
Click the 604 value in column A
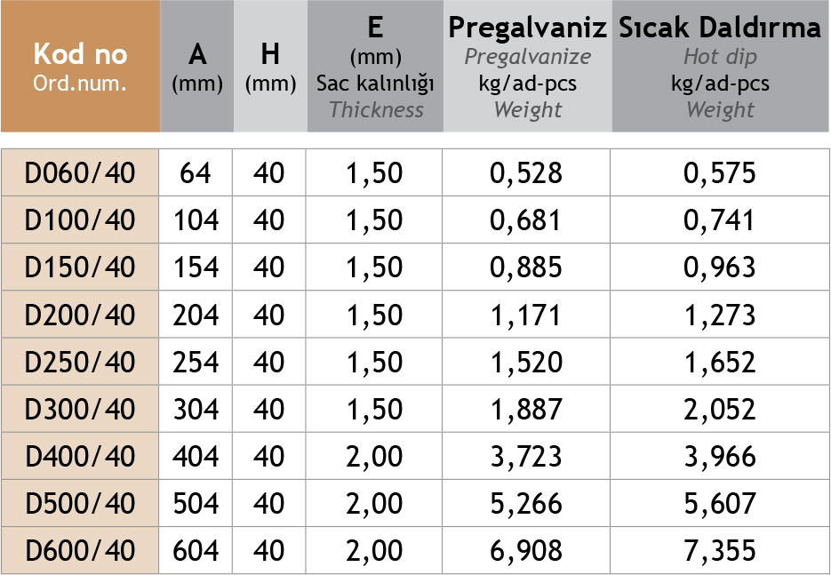[196, 551]
